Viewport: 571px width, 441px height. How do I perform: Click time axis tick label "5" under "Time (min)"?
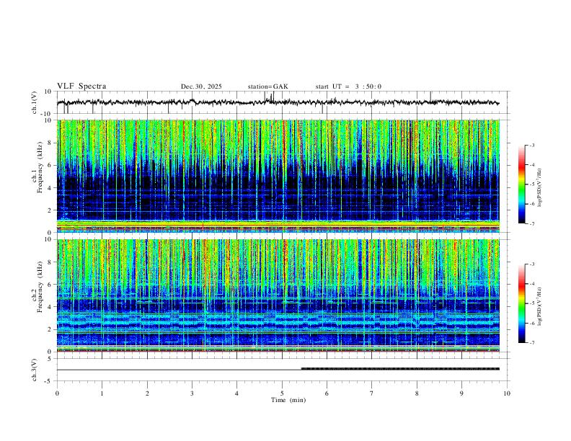[x=282, y=393]
